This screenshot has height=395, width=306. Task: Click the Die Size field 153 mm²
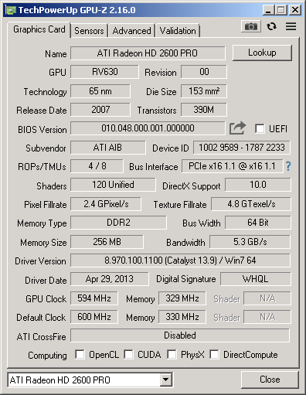tap(204, 91)
